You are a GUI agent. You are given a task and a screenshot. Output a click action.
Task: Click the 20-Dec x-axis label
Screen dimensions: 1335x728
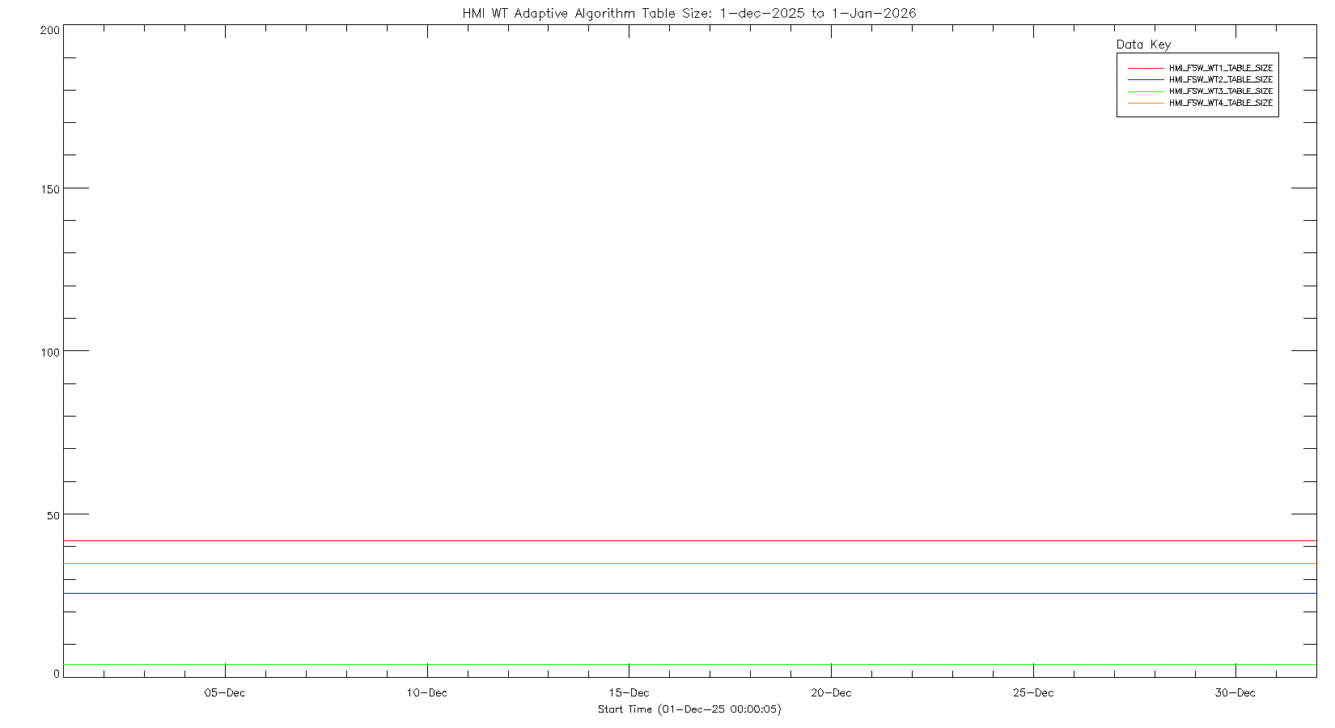(x=831, y=693)
